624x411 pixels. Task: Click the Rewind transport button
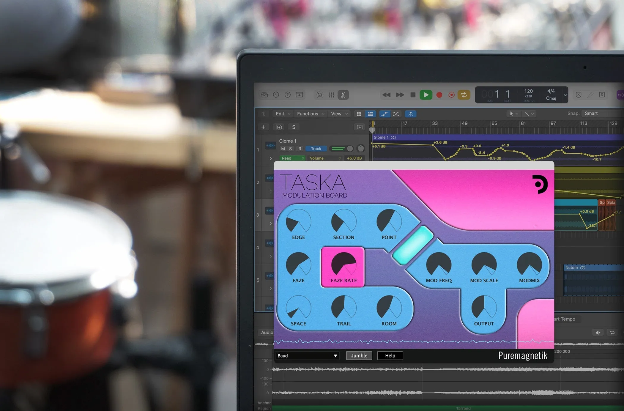click(x=386, y=95)
